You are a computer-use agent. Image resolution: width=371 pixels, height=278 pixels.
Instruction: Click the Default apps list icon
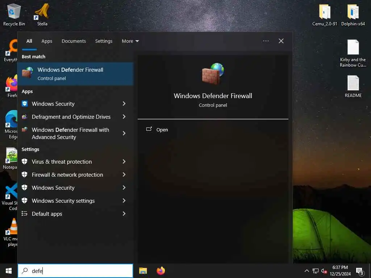[25, 214]
